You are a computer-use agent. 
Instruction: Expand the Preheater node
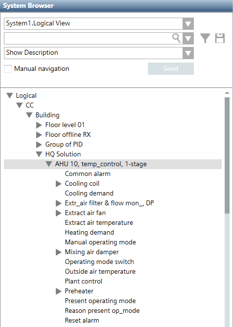(59, 291)
